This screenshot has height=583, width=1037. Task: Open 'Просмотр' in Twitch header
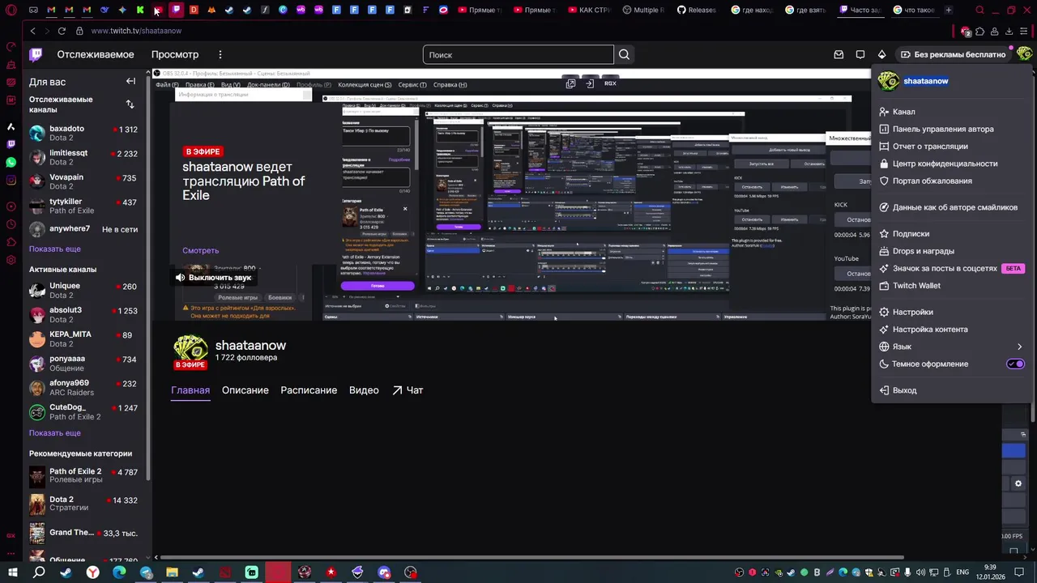point(175,54)
